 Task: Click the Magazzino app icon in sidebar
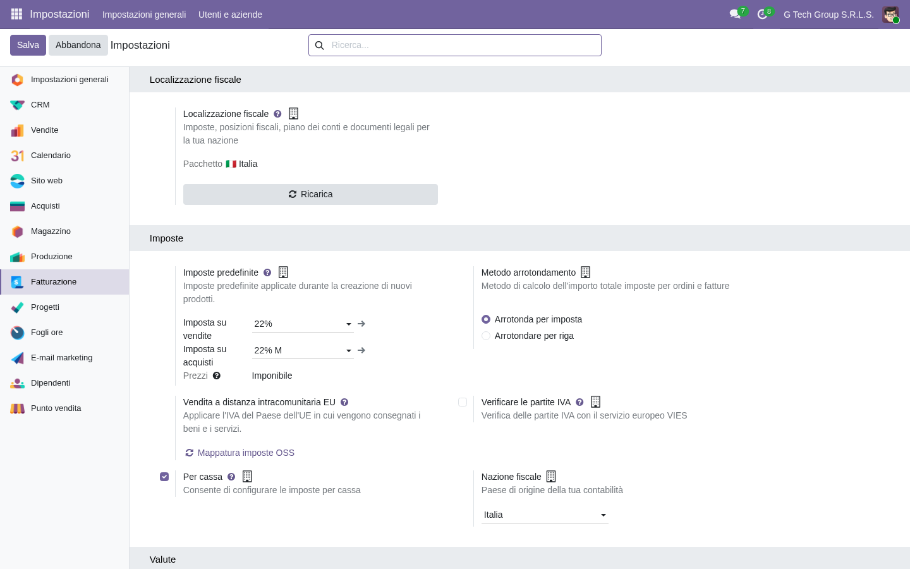pyautogui.click(x=18, y=231)
